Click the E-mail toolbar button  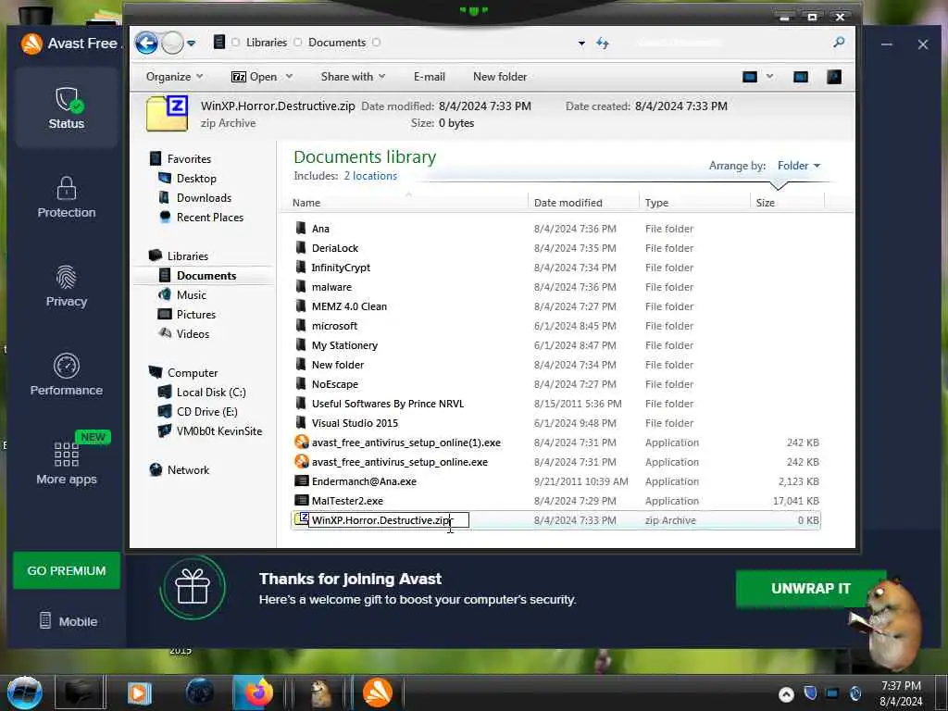pyautogui.click(x=430, y=77)
